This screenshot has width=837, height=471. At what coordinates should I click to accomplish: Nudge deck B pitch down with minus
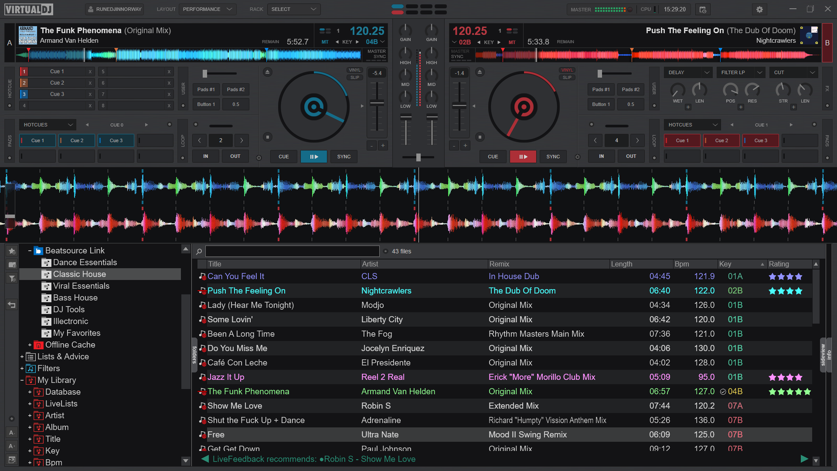coord(454,146)
